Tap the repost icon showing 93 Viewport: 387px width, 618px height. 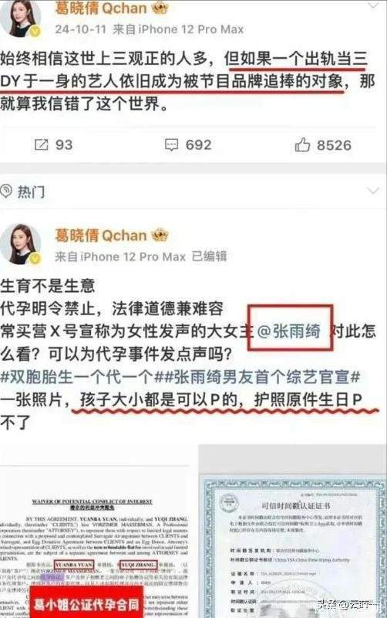coord(41,144)
